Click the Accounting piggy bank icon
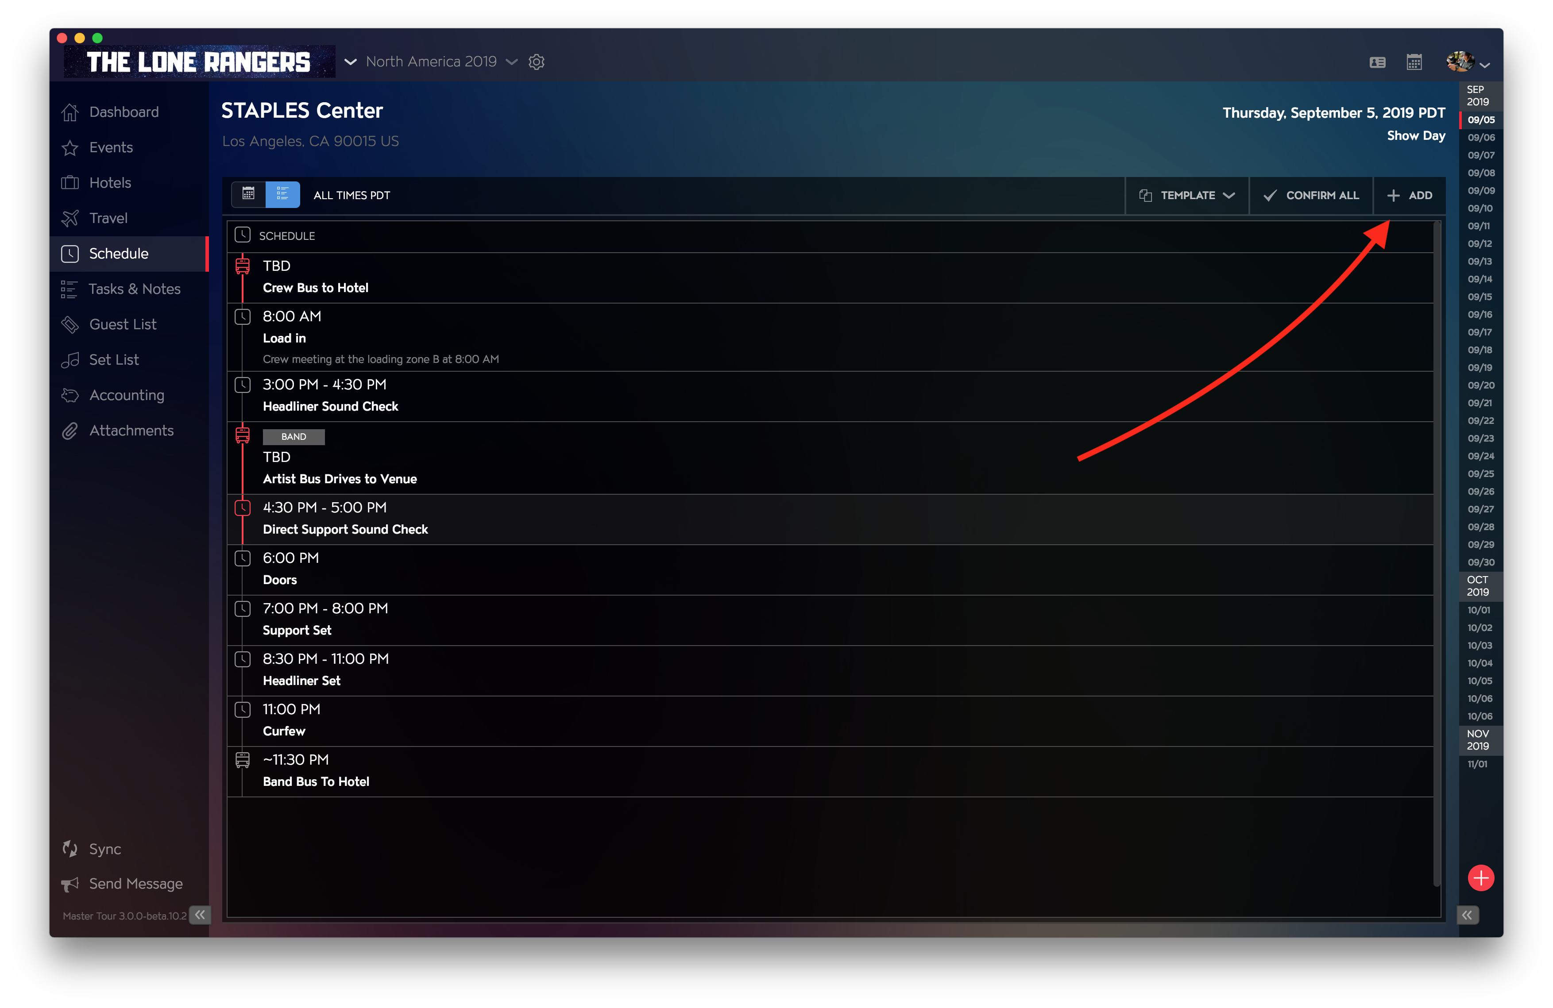The image size is (1553, 1008). click(x=70, y=395)
